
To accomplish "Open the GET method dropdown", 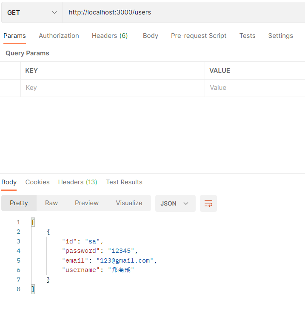I will [32, 13].
